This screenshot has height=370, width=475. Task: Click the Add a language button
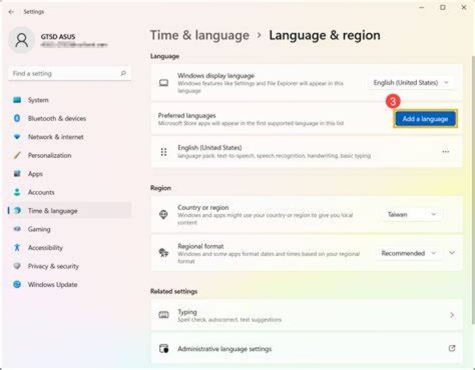click(426, 119)
